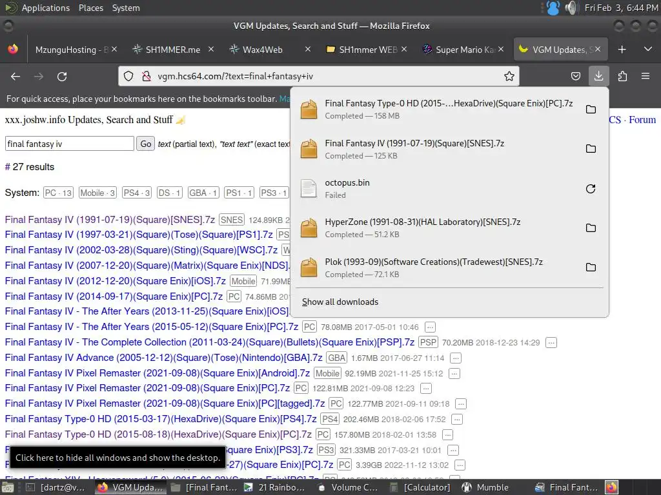
Task: Switch to the Mumble taskbar window
Action: (x=485, y=487)
